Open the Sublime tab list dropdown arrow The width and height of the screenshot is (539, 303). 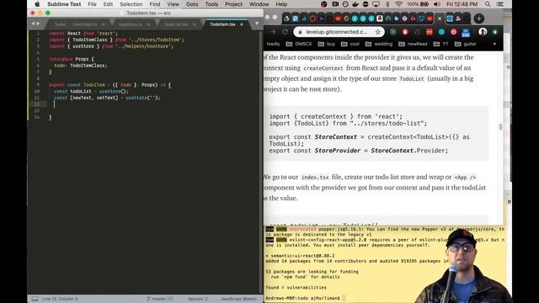click(x=257, y=24)
